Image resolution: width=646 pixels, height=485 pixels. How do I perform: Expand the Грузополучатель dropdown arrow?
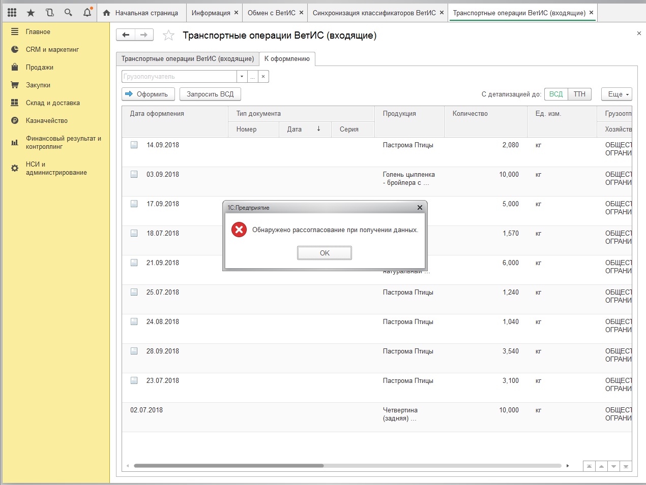click(242, 76)
